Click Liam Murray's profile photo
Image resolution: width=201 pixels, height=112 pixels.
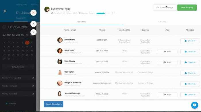[60, 62]
